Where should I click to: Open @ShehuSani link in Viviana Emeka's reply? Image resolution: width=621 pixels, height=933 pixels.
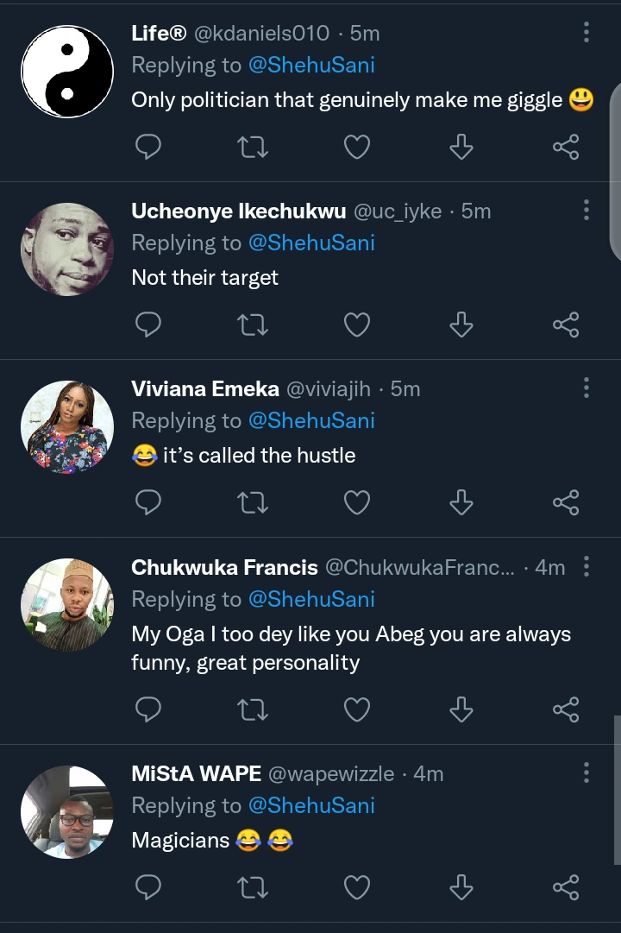[x=311, y=420]
